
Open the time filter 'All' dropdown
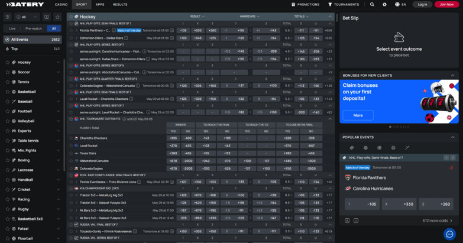(27, 17)
